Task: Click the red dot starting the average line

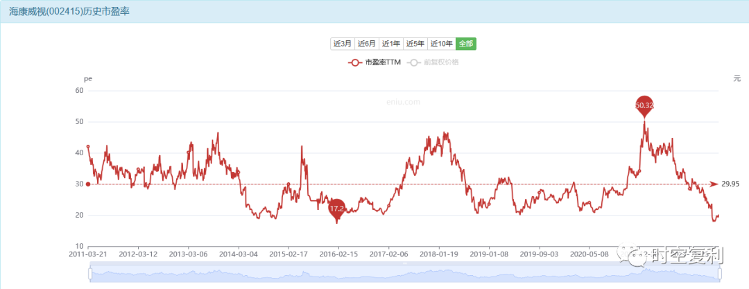Action: (88, 184)
